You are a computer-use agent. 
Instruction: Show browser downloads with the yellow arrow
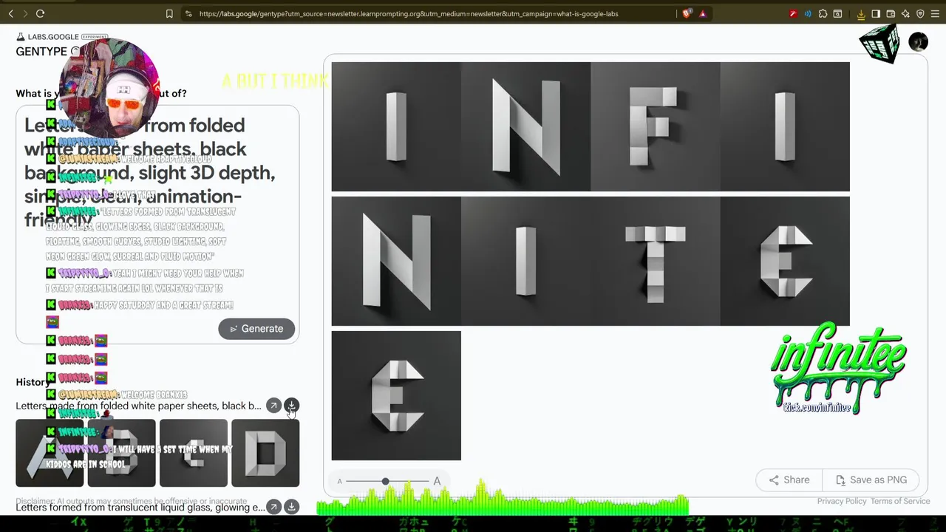pyautogui.click(x=861, y=13)
